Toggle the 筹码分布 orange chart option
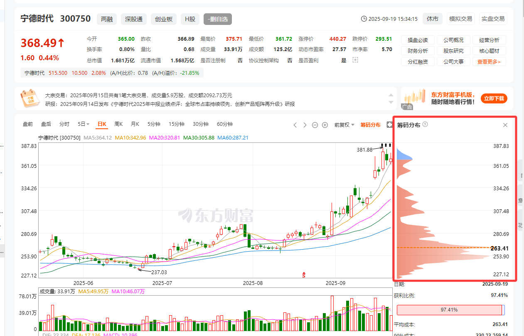This screenshot has height=336, width=524. click(370, 125)
